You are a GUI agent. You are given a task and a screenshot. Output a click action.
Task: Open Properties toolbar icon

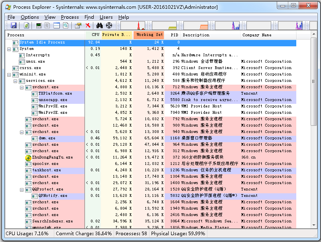[x=78, y=26]
